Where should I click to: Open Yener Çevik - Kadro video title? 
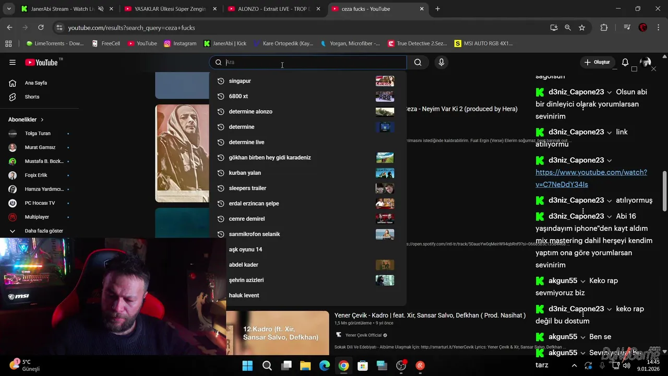coord(430,315)
